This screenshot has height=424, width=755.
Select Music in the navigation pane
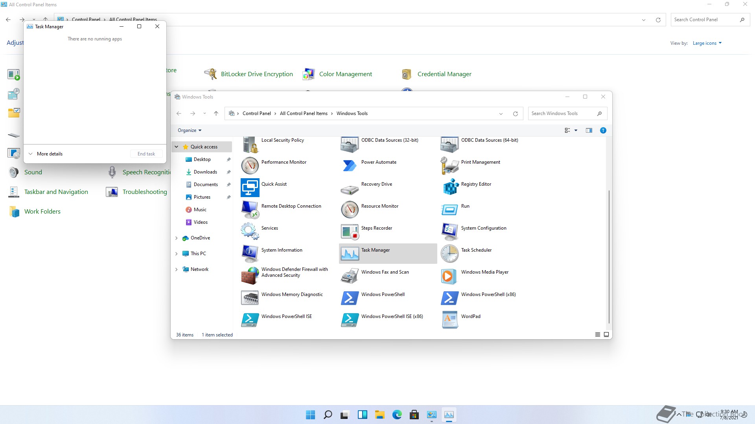pos(200,210)
